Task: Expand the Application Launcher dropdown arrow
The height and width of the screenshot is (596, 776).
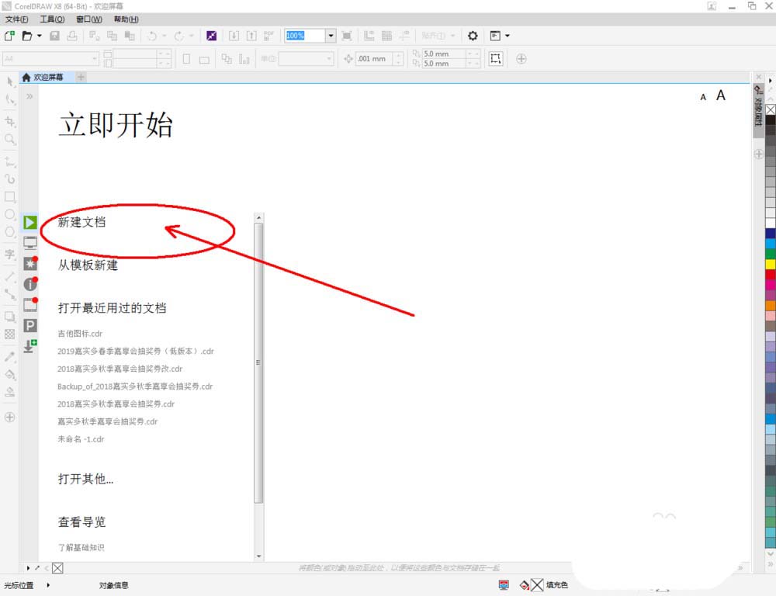Action: tap(508, 36)
